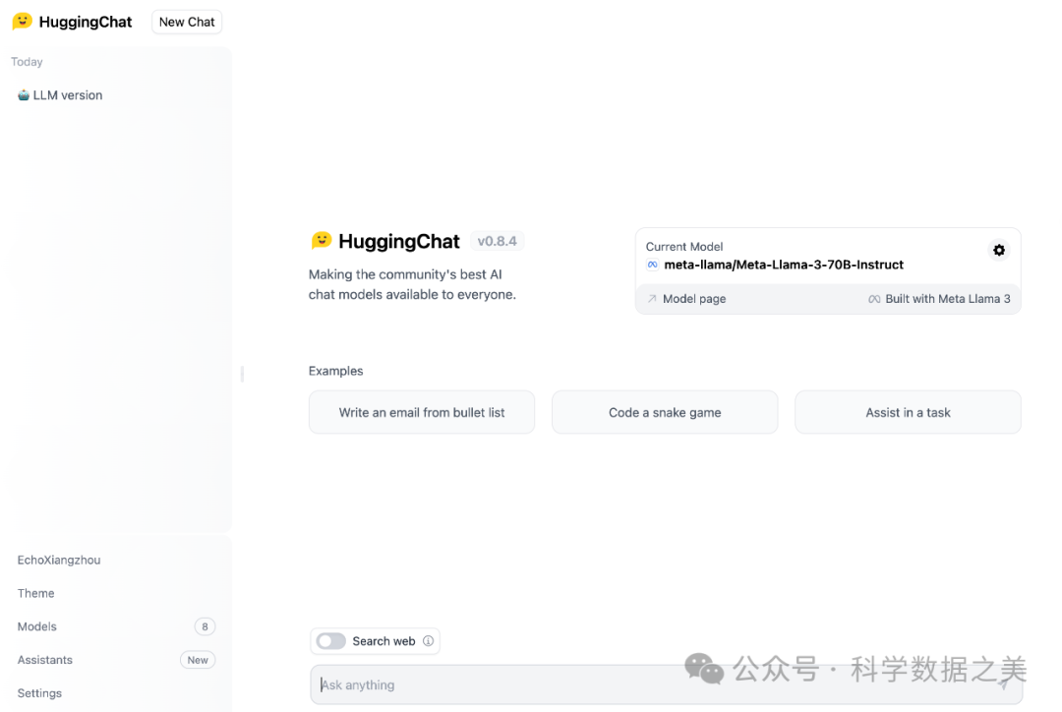The height and width of the screenshot is (712, 1062).
Task: Click the Meta logo beside model name
Action: coord(652,265)
